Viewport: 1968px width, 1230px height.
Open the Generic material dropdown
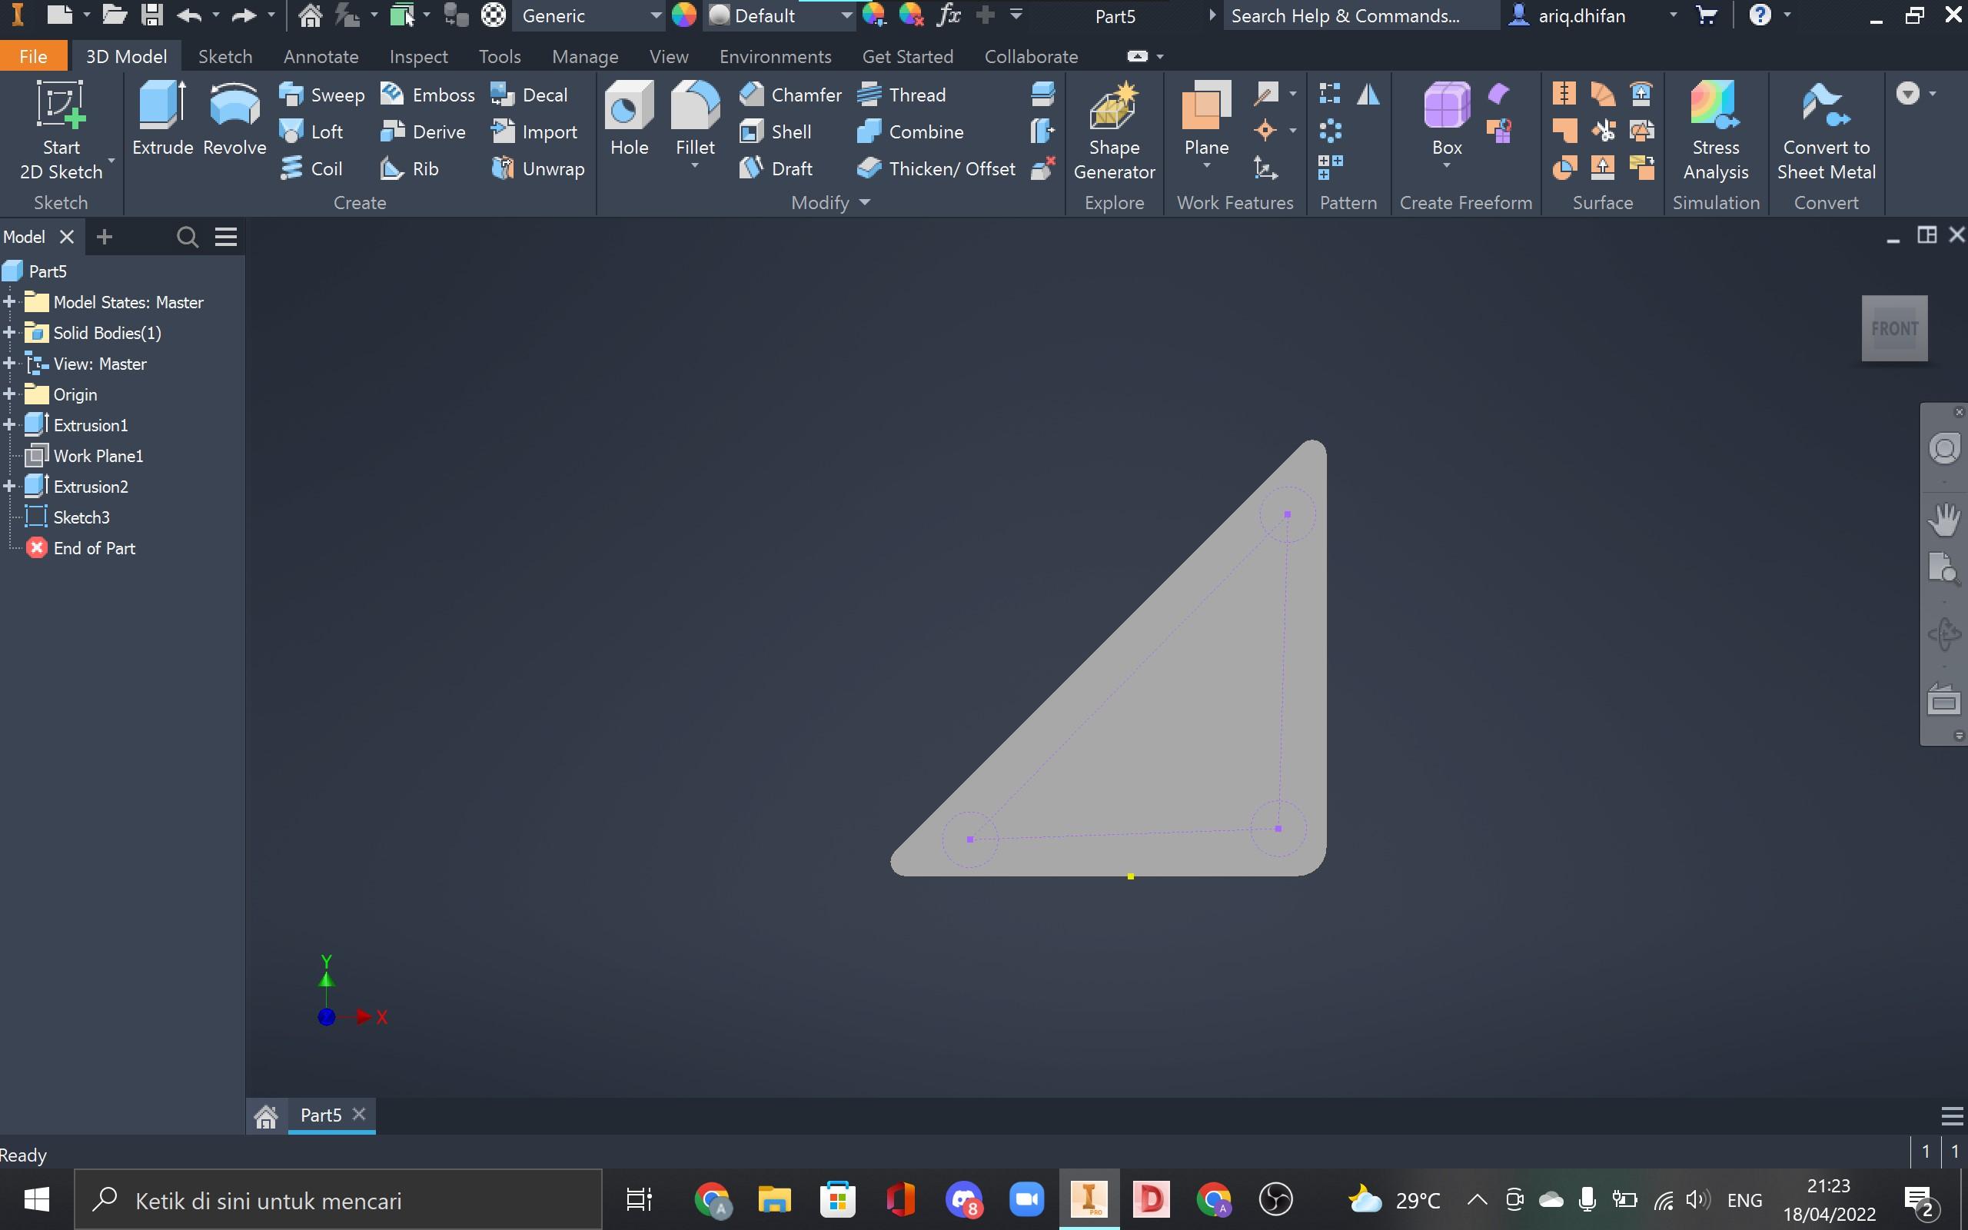[x=655, y=15]
